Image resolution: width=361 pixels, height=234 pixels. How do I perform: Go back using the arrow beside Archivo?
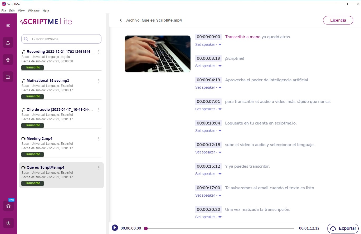(x=121, y=20)
